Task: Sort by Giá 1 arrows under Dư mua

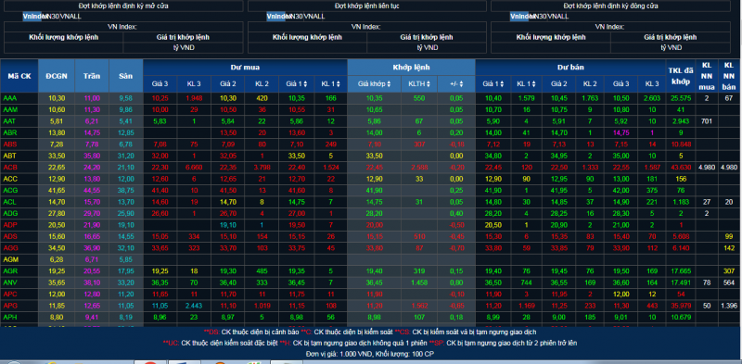Action: tap(305, 83)
